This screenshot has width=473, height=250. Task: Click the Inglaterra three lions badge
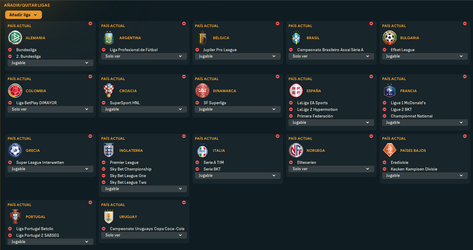point(109,151)
